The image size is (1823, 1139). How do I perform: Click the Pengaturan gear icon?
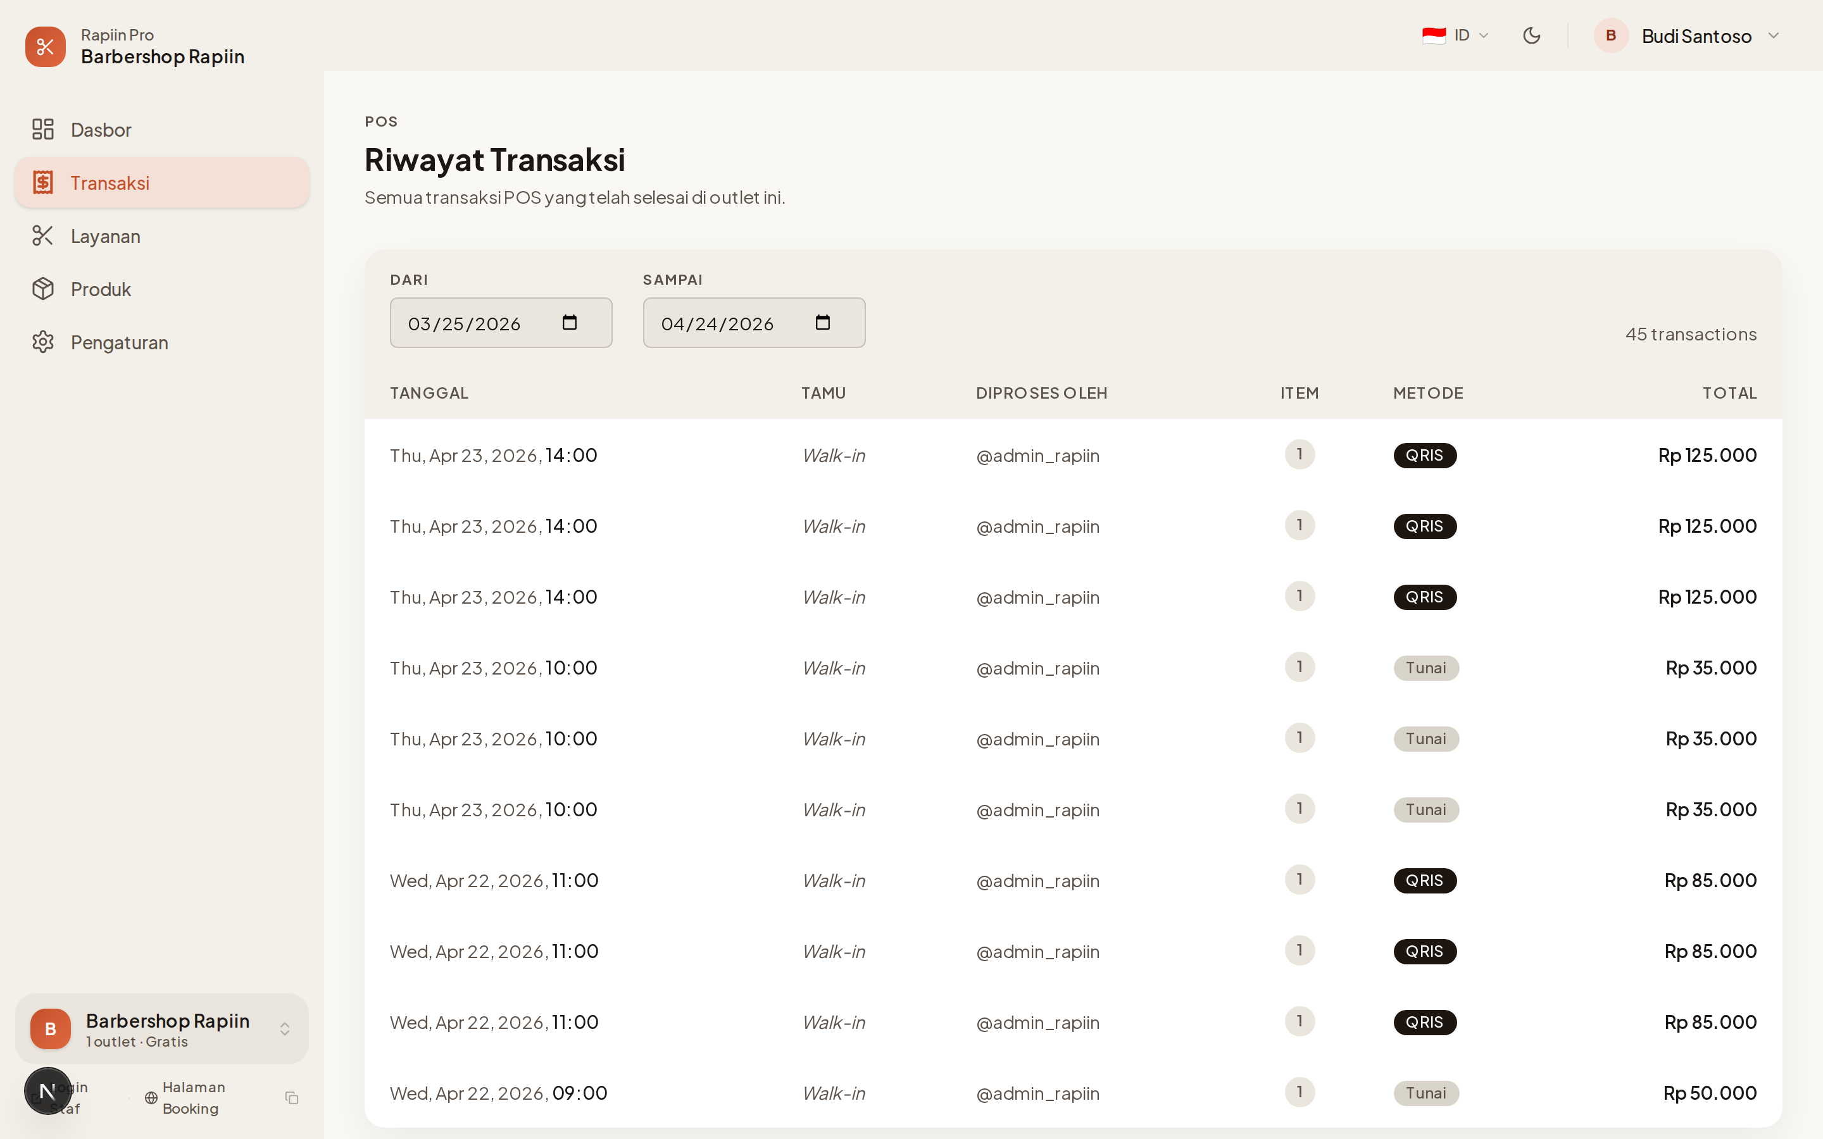tap(43, 342)
